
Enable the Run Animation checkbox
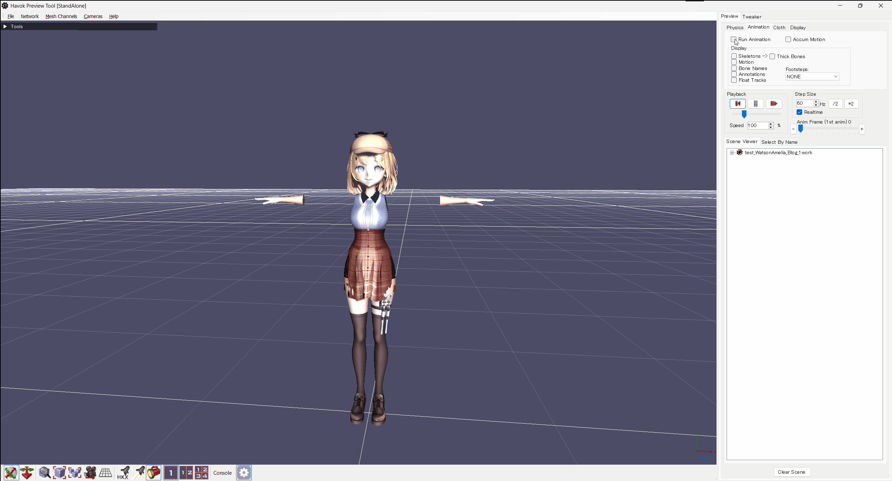[x=734, y=39]
